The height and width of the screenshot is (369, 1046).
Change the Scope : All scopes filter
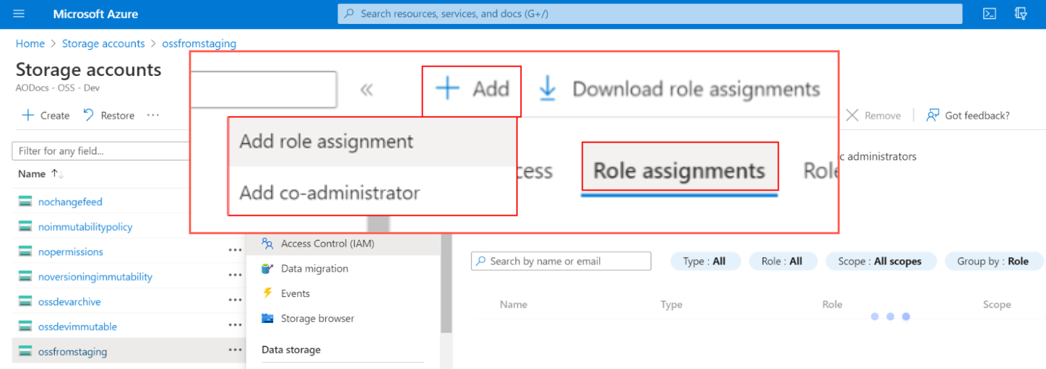click(879, 261)
